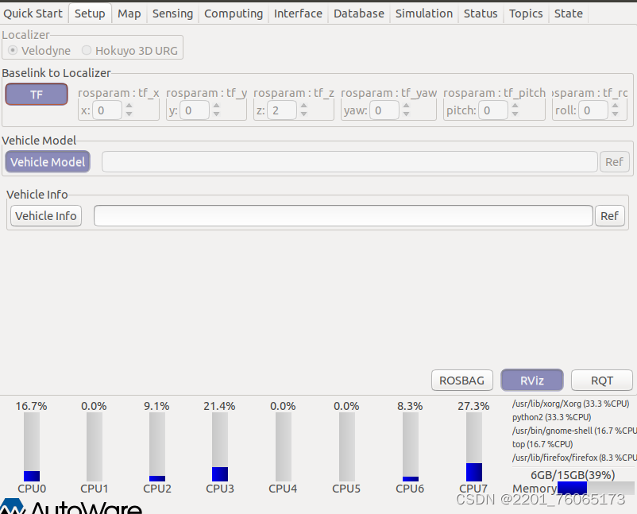Switch to the Sensing tab
Screen dimensions: 637x514
pyautogui.click(x=172, y=13)
